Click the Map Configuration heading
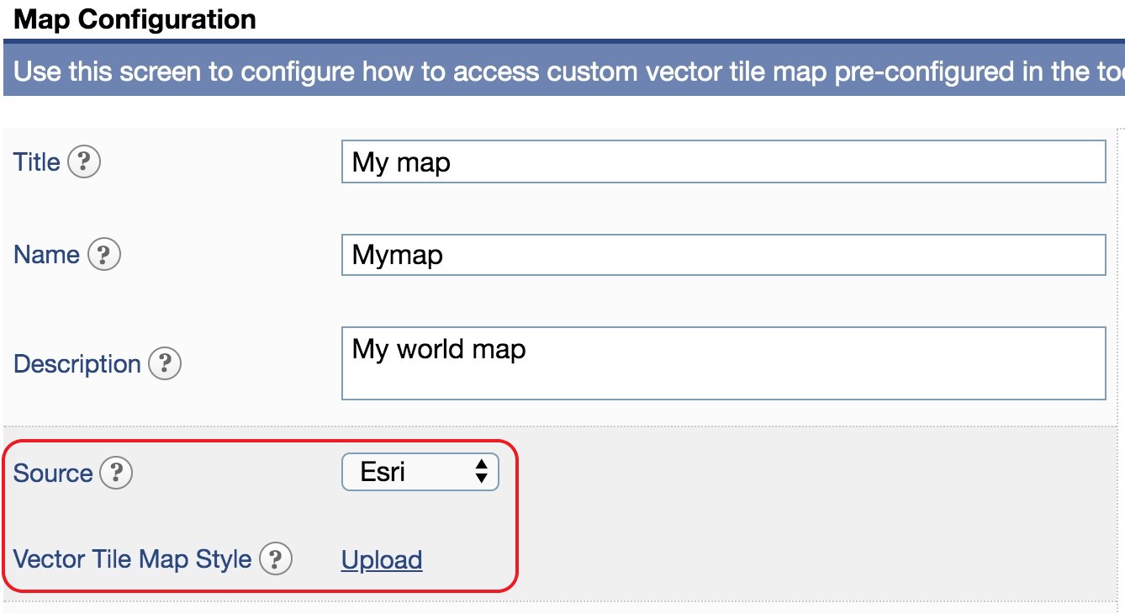Screen dimensions: 1125x614 pos(135,19)
